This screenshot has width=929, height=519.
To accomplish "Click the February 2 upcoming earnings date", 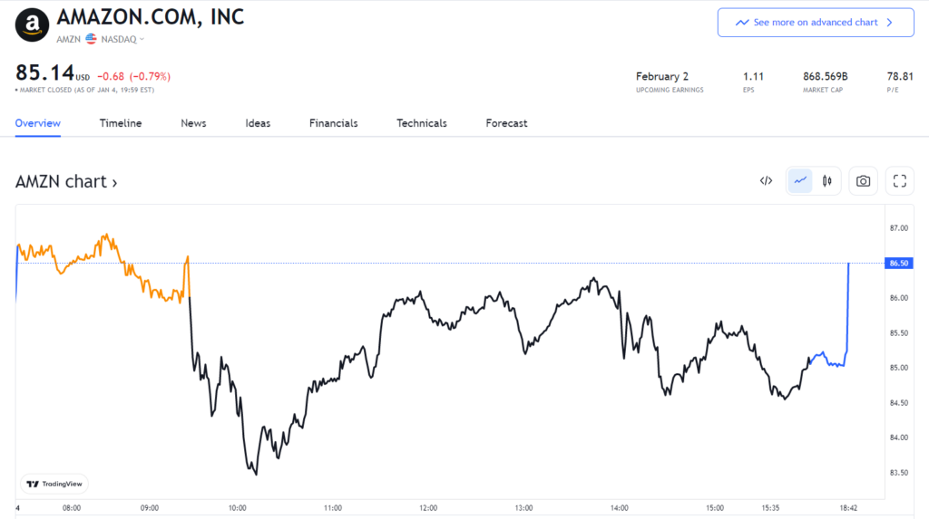I will point(664,77).
